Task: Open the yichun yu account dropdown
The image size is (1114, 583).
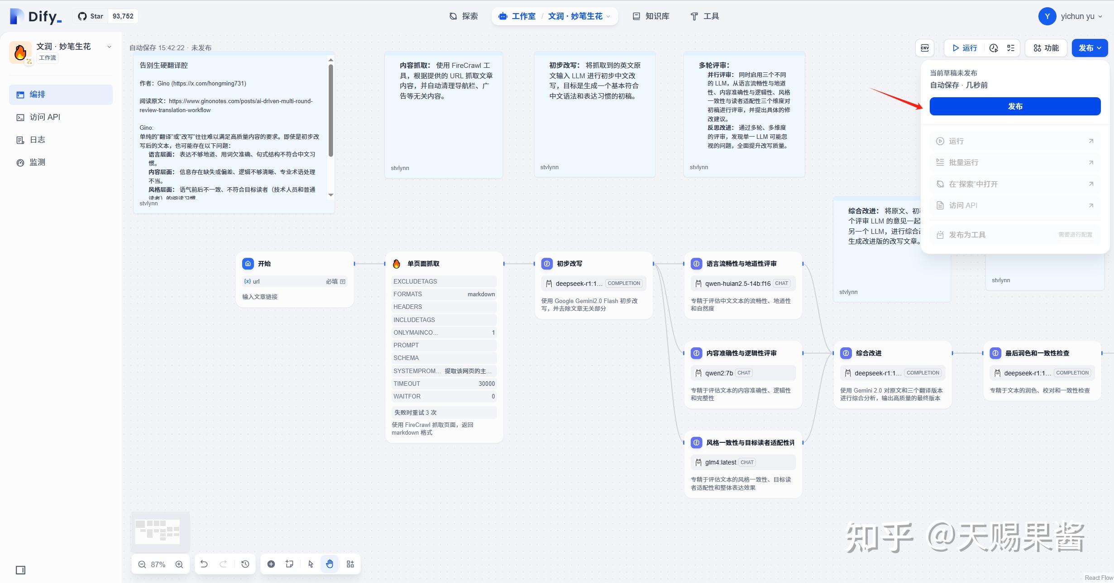Action: tap(1071, 16)
